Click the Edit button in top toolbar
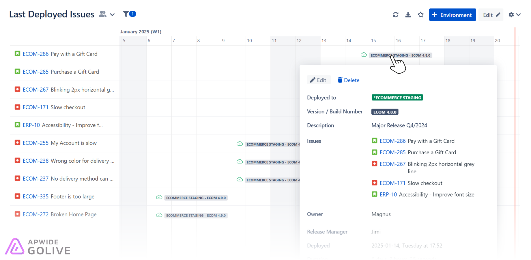This screenshot has height=260, width=531. click(491, 15)
